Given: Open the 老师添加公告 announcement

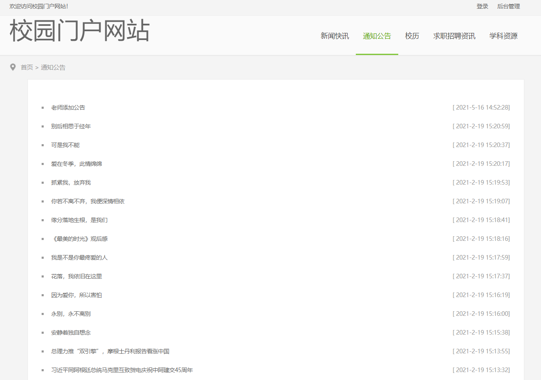Looking at the screenshot, I should (x=68, y=107).
